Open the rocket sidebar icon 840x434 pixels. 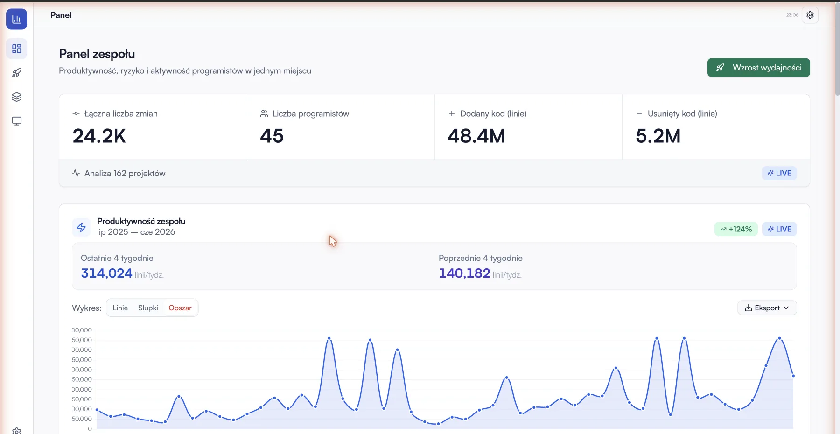pyautogui.click(x=17, y=73)
